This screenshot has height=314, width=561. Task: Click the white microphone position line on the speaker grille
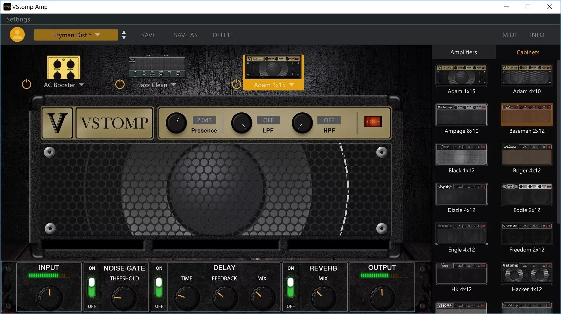[345, 189]
